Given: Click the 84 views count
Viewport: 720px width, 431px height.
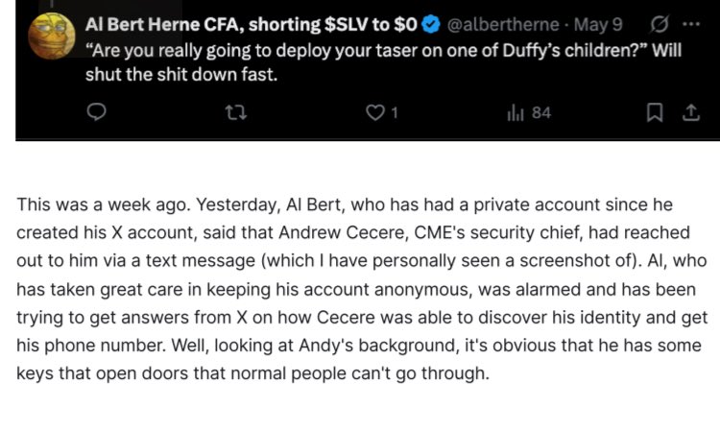Looking at the screenshot, I should (x=541, y=112).
